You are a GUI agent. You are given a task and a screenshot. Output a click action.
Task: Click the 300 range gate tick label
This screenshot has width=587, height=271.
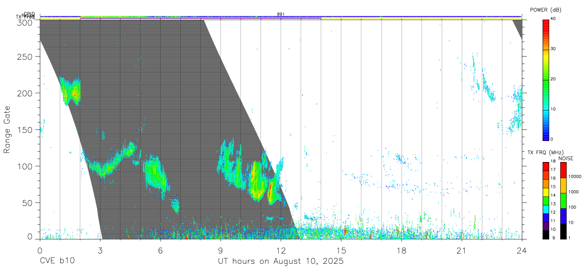click(x=25, y=22)
